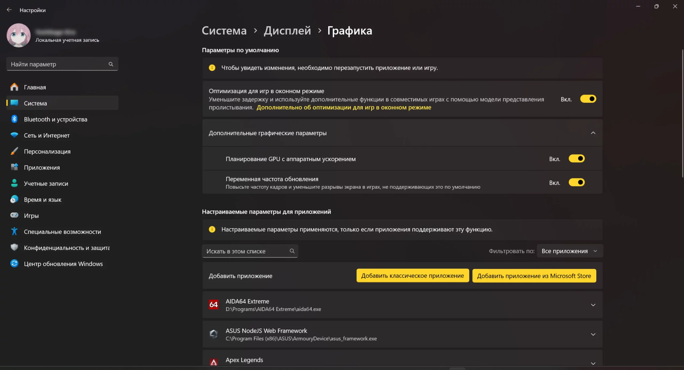Screen dimensions: 684x370
Task: Collapse Дополнительные графические параметры section
Action: pyautogui.click(x=593, y=133)
